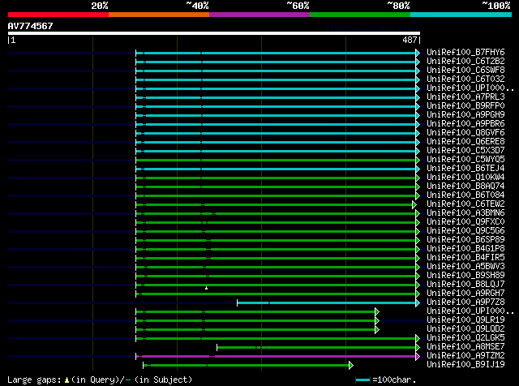Select the UniRef100_B9SH89 label

click(465, 276)
